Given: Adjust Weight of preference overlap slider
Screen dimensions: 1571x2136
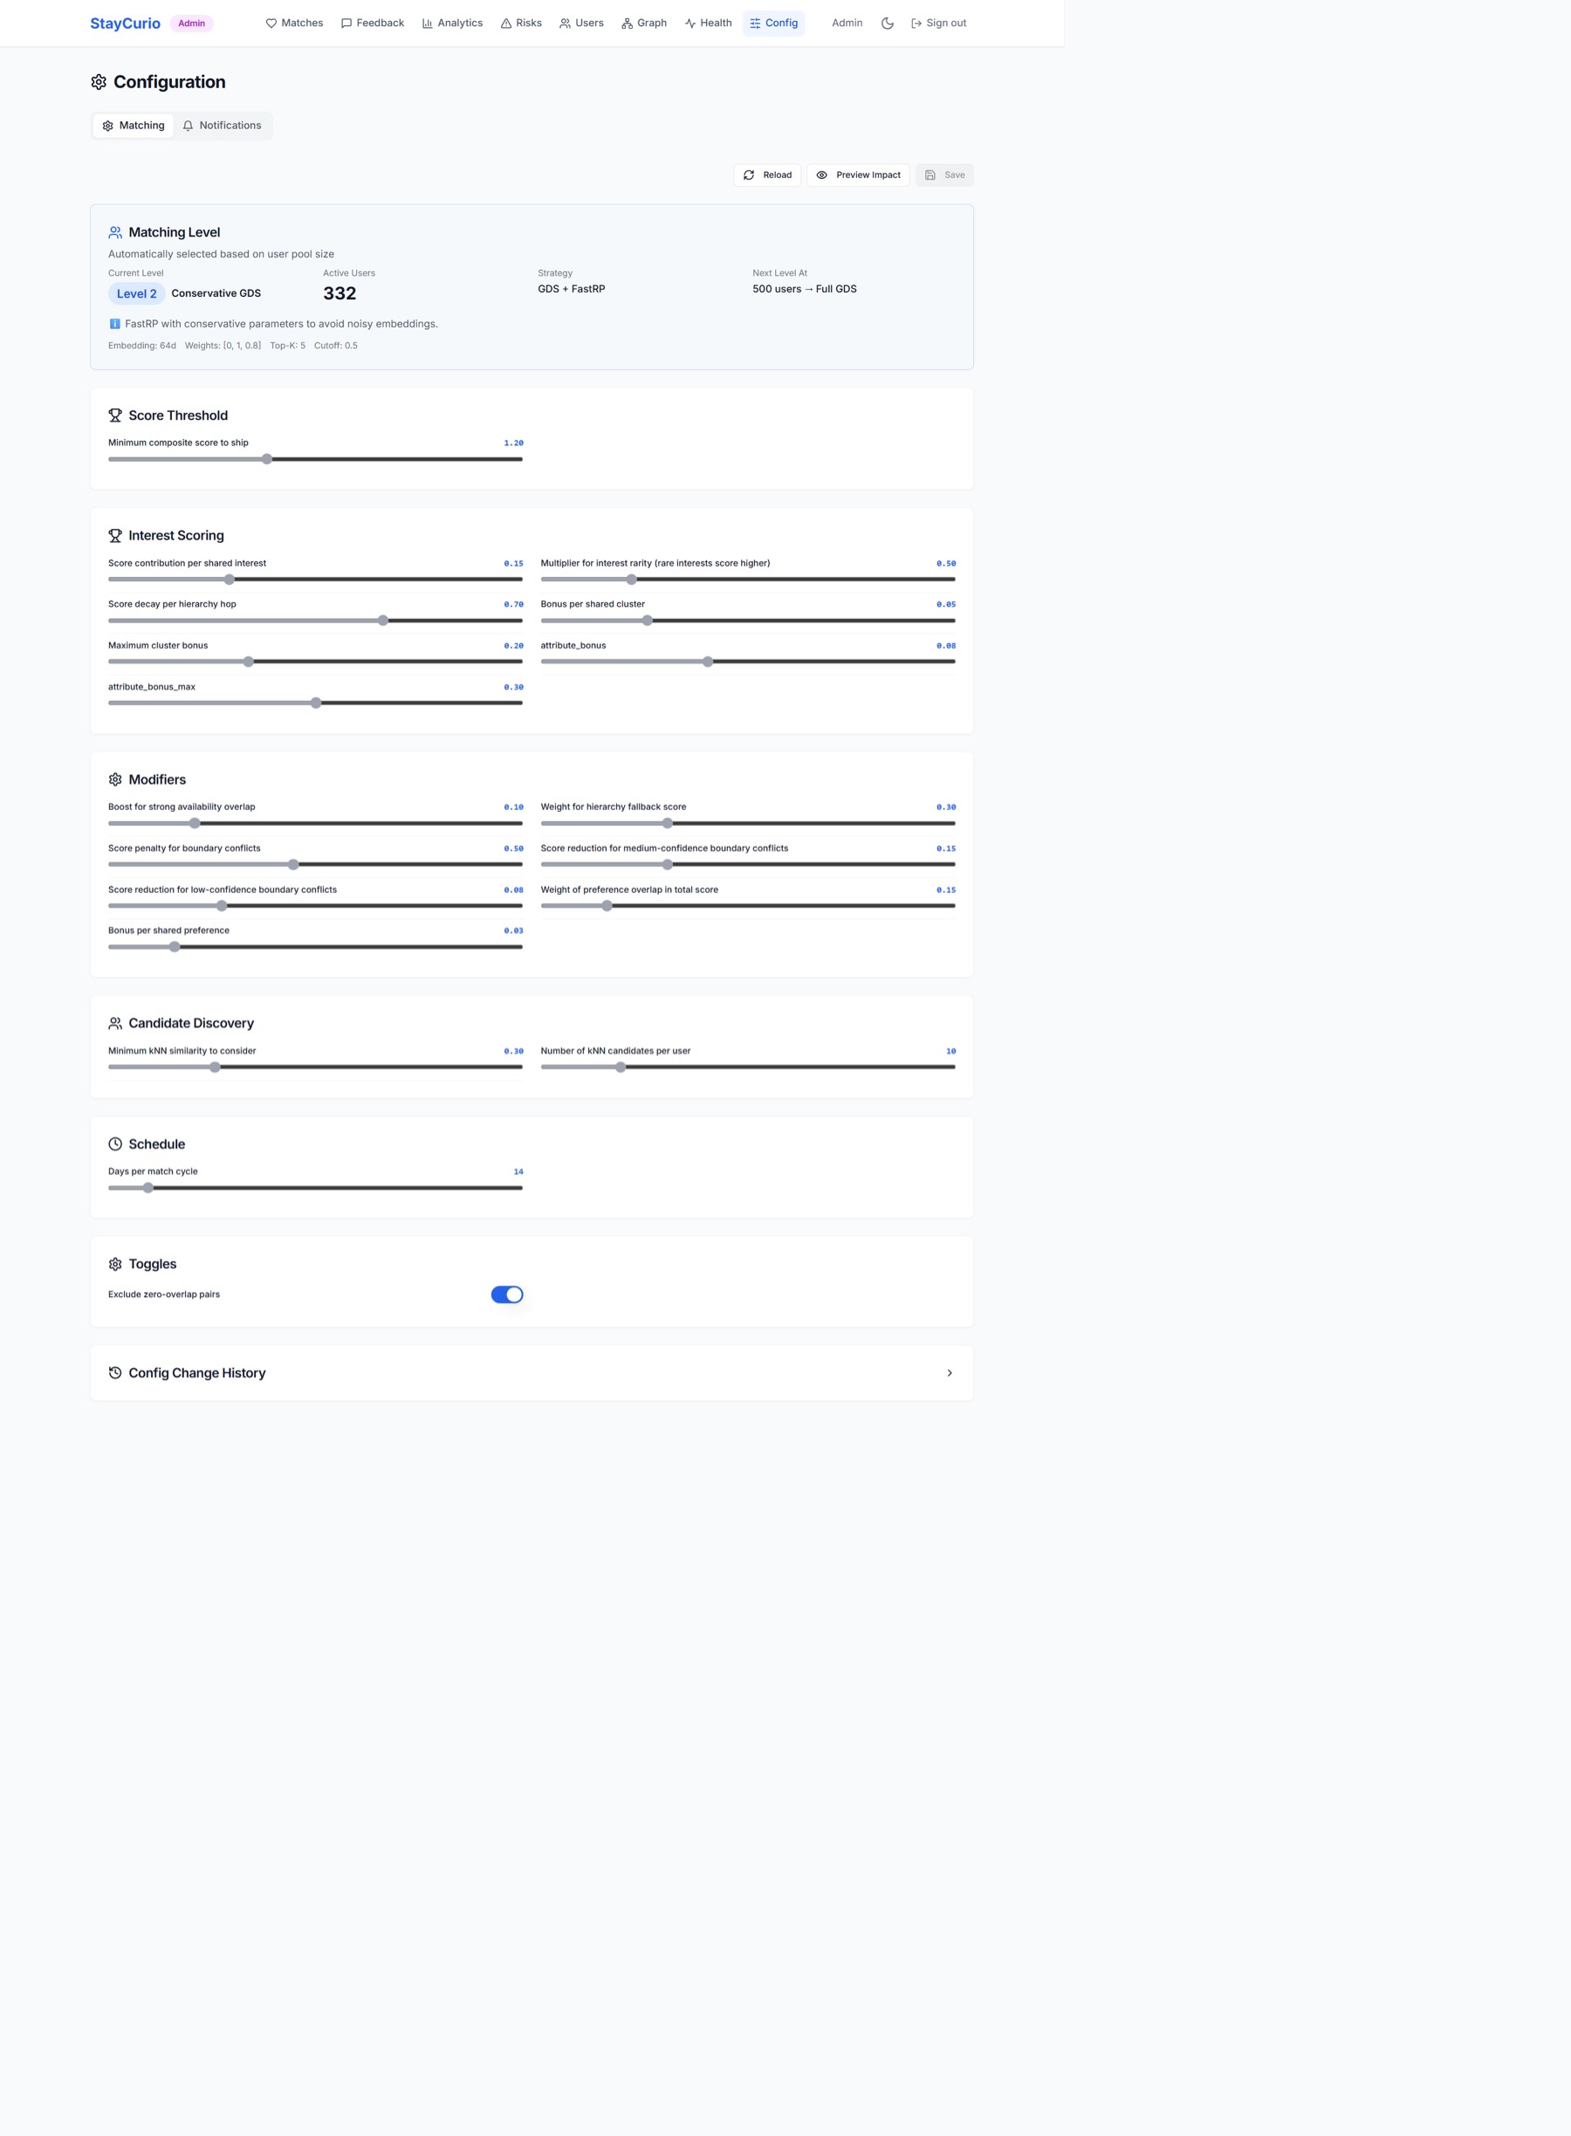Looking at the screenshot, I should (749, 905).
